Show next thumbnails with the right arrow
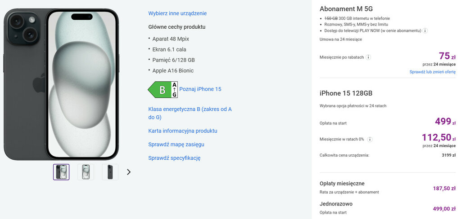This screenshot has height=219, width=461. click(x=129, y=172)
